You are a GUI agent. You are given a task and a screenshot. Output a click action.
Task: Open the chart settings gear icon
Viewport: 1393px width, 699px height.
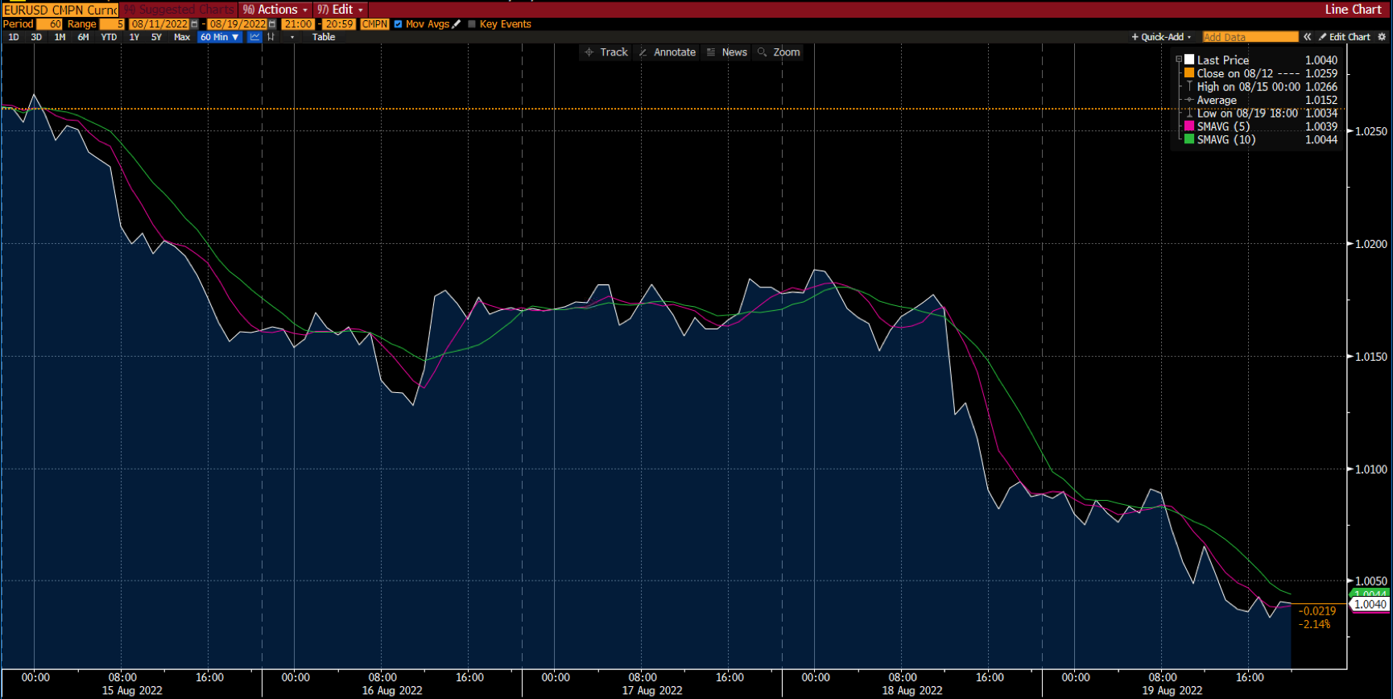(1382, 37)
